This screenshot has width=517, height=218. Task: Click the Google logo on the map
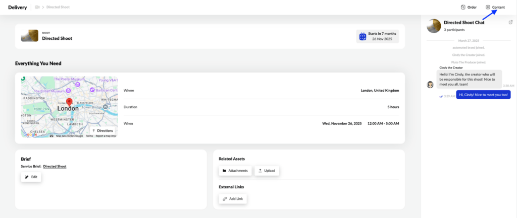pyautogui.click(x=30, y=134)
